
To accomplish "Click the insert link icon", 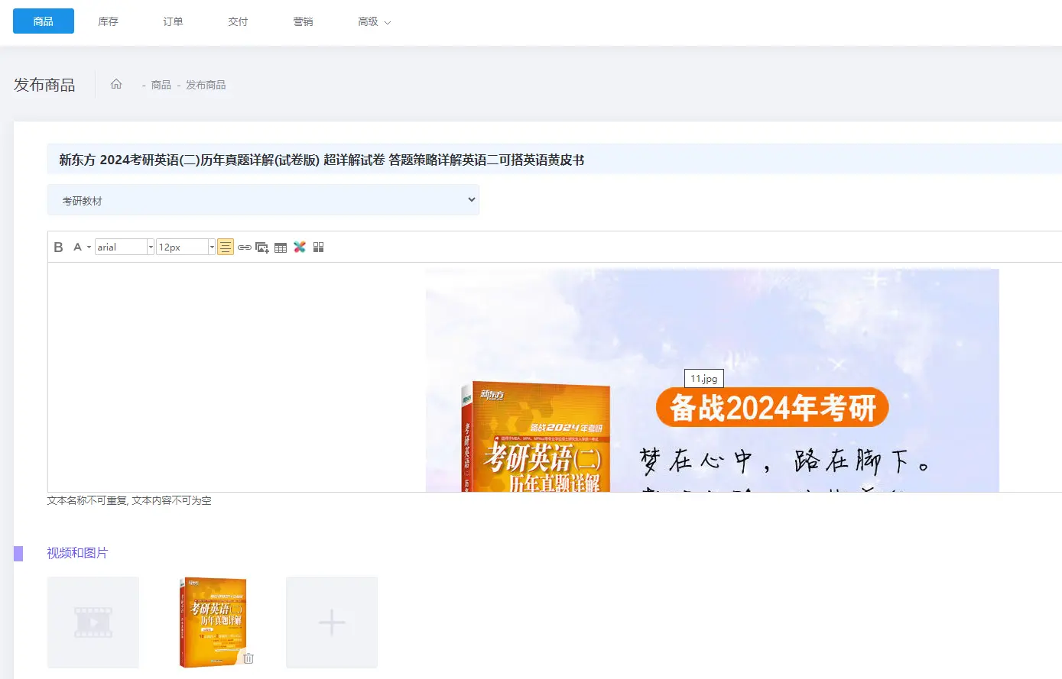I will 244,247.
